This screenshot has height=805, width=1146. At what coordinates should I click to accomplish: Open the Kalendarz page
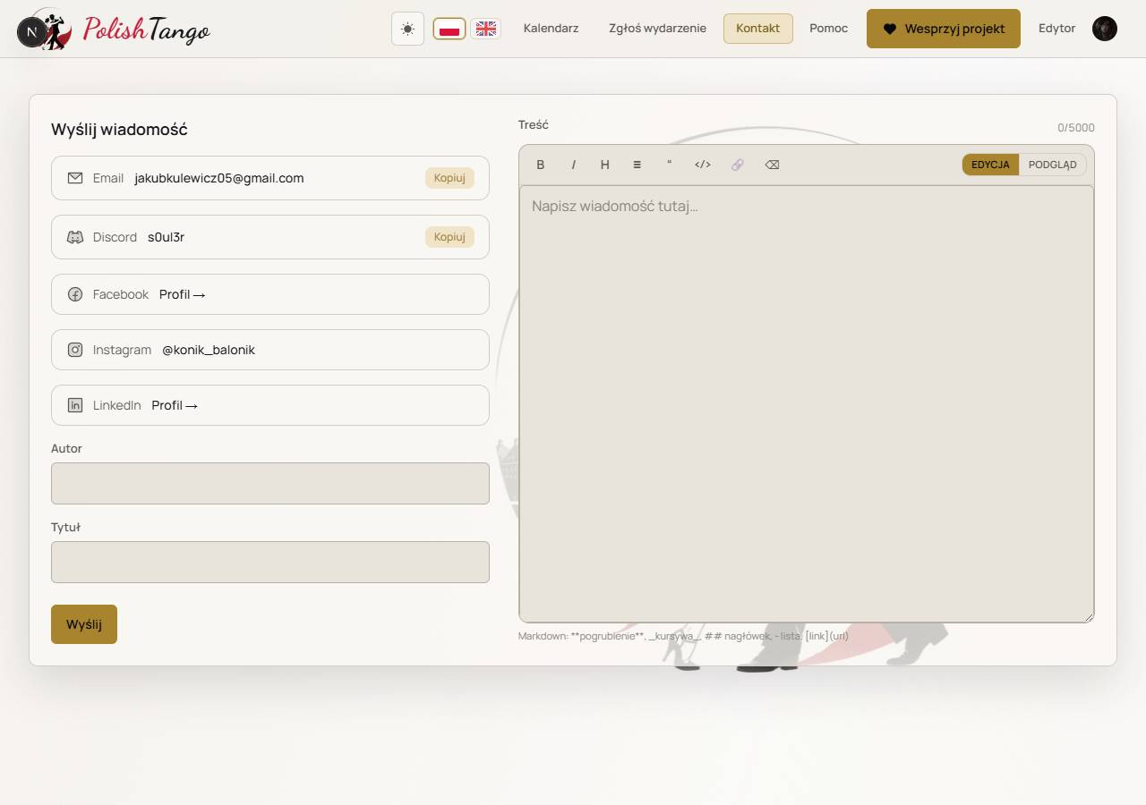(551, 29)
